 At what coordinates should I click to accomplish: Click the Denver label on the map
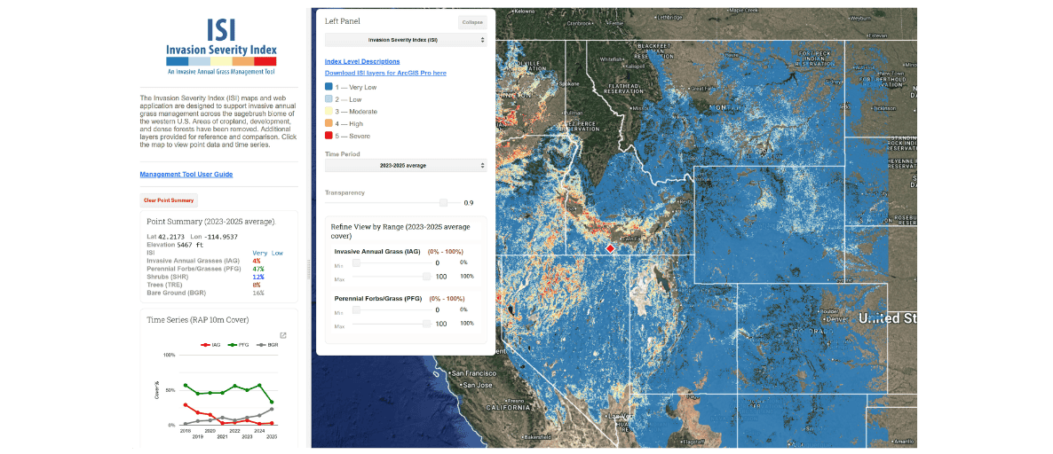tap(836, 320)
